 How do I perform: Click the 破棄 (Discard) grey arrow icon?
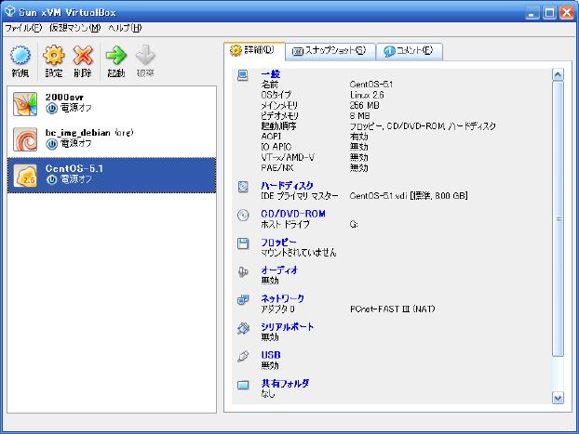pyautogui.click(x=145, y=56)
